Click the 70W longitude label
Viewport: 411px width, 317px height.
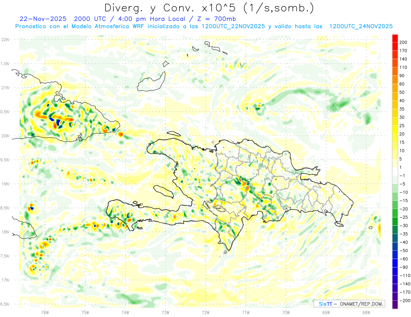tap(286, 312)
